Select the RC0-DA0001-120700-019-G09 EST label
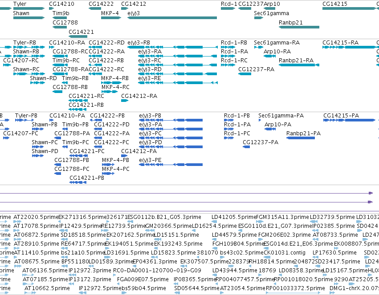This screenshot has height=295, width=379. tap(157, 271)
